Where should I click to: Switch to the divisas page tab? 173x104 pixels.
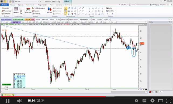(x=52, y=19)
